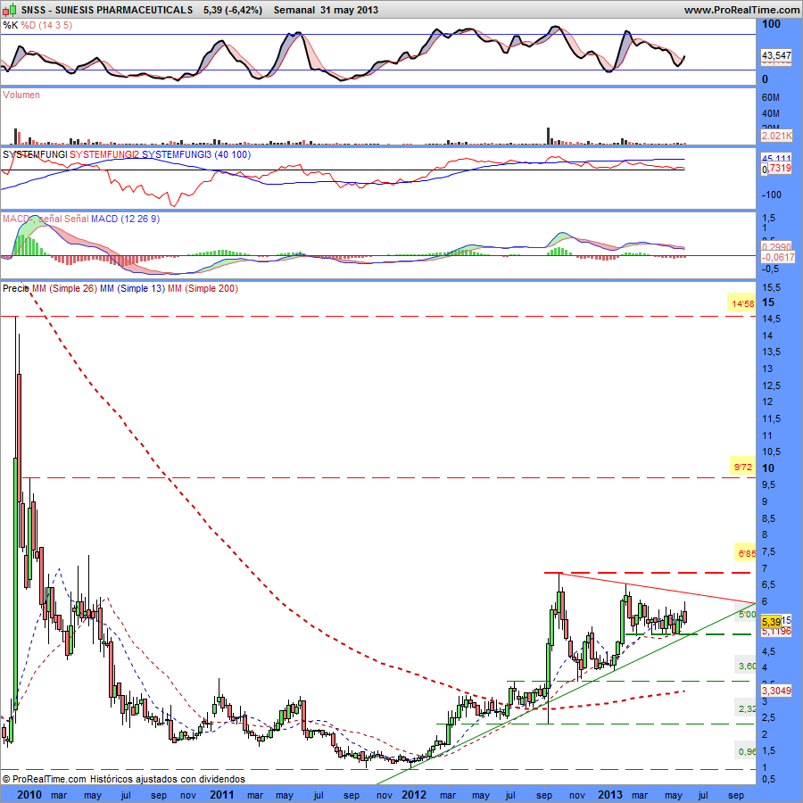The height and width of the screenshot is (803, 803).
Task: Click the Semanal 31 may 2013 timeframe label
Action: pyautogui.click(x=326, y=10)
